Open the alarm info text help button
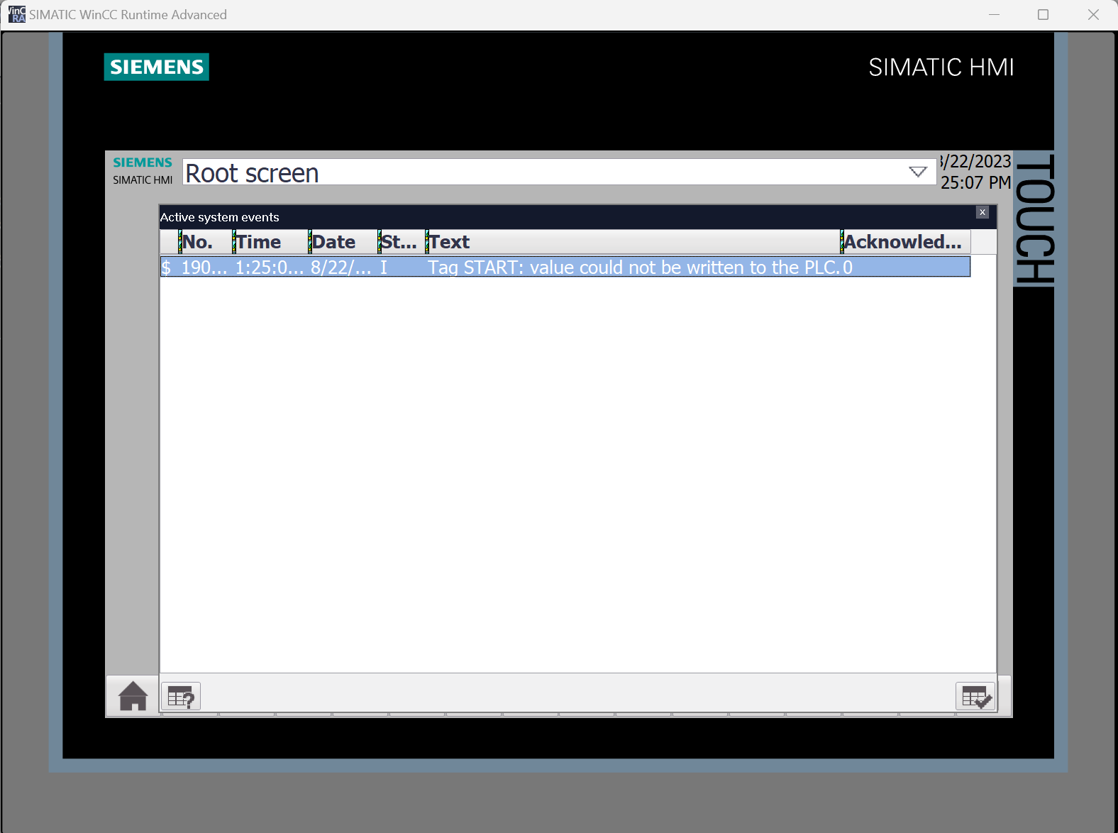This screenshot has height=833, width=1118. (x=181, y=696)
